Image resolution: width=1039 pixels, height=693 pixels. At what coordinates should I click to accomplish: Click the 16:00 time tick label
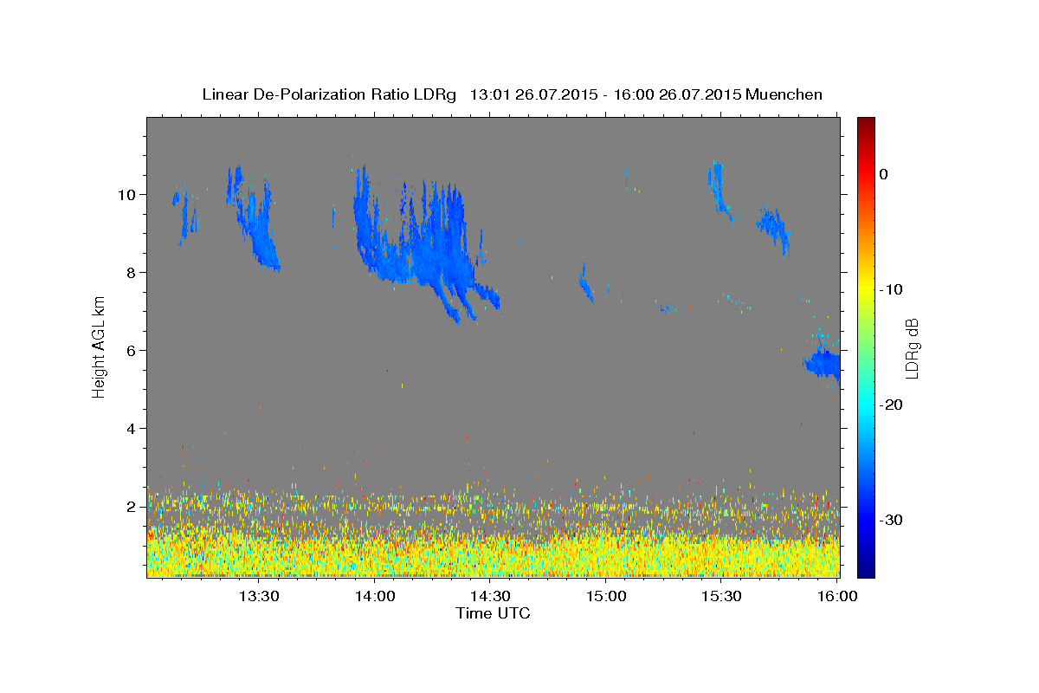(x=837, y=596)
